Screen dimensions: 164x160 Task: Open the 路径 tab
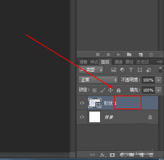coord(130,62)
